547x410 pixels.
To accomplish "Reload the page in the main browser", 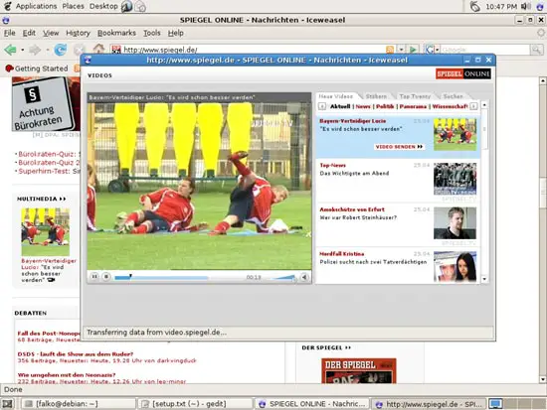I will (x=61, y=50).
